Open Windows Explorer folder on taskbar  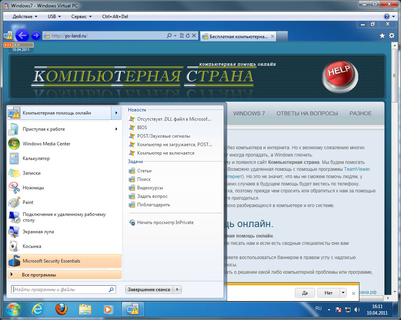(85, 310)
